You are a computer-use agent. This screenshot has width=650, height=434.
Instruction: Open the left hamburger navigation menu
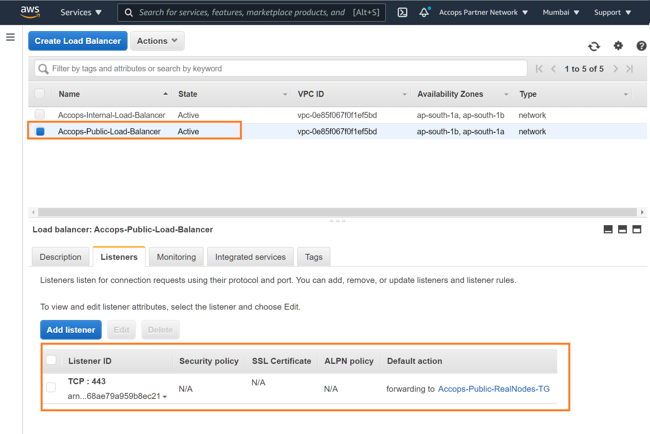point(10,37)
